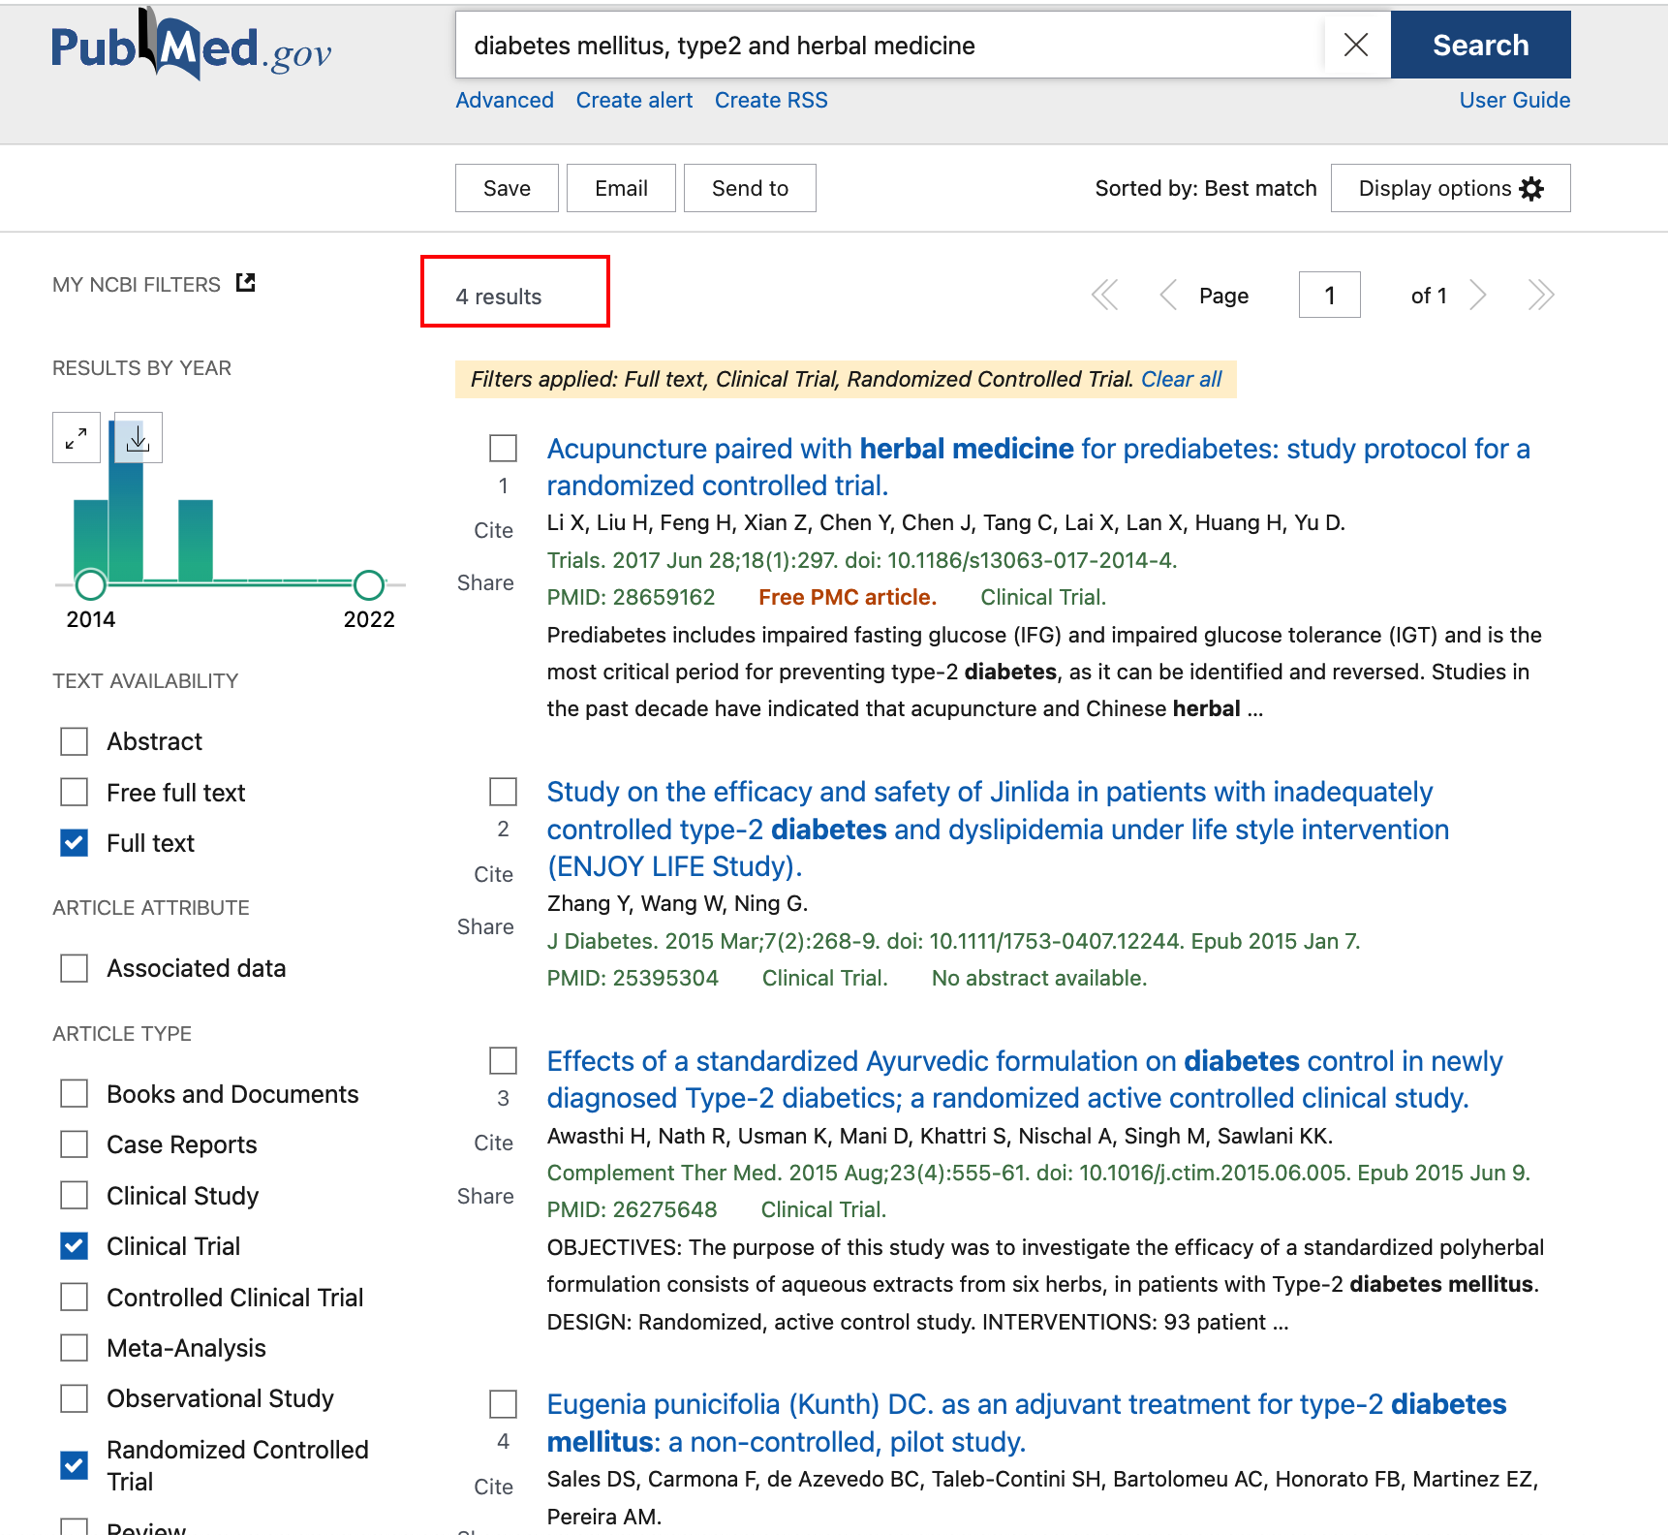Select checkbox for result 1 Acupuncture article
The image size is (1668, 1535).
point(504,449)
